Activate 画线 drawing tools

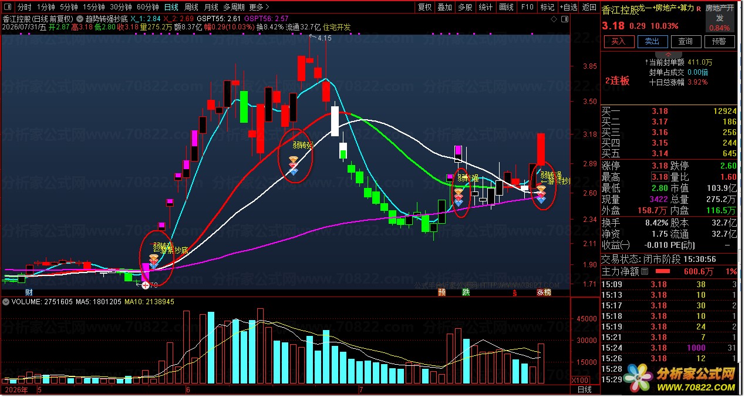506,8
